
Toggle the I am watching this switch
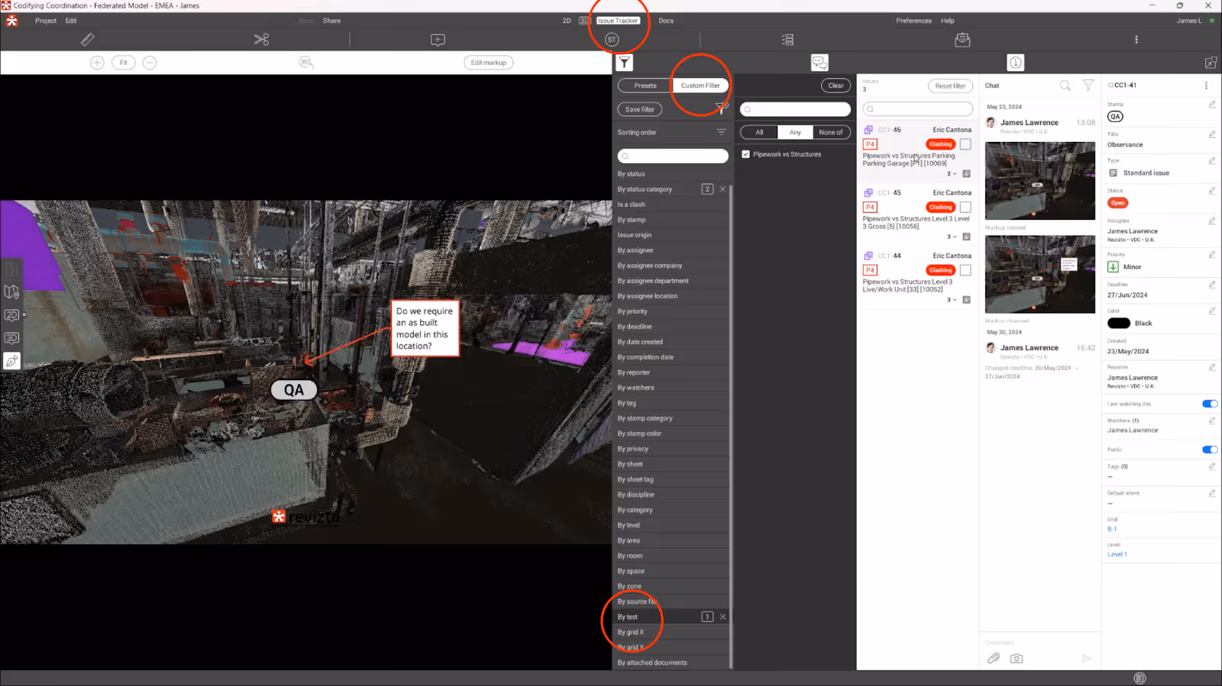pos(1210,404)
